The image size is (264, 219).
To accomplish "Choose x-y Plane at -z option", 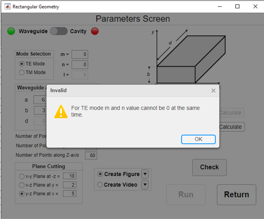I will 22,176.
